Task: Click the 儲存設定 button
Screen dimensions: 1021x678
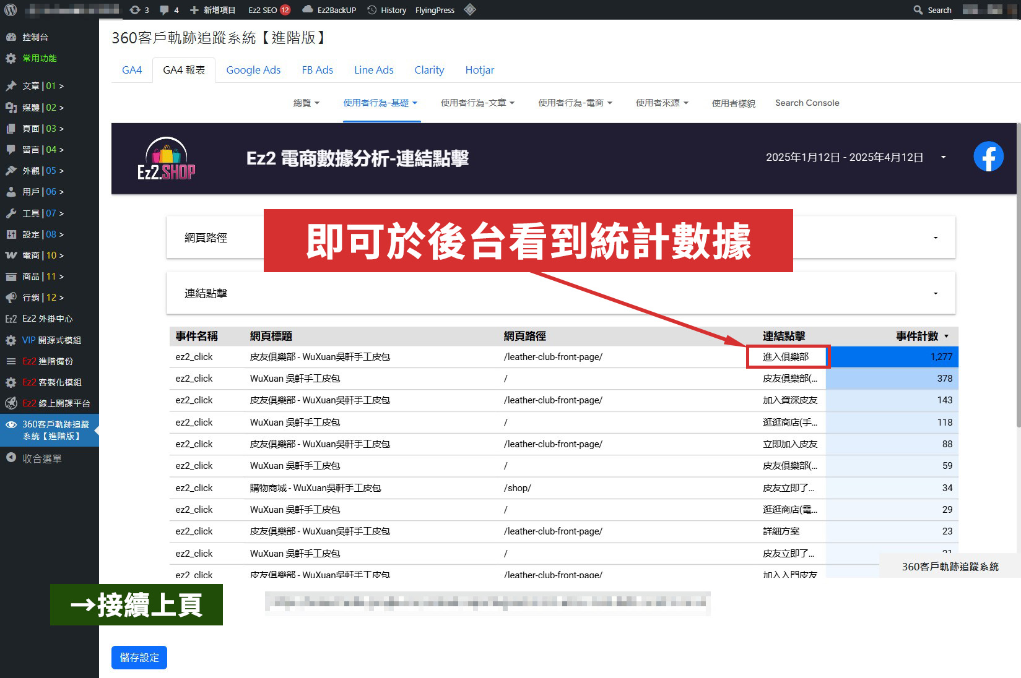Action: pos(139,657)
